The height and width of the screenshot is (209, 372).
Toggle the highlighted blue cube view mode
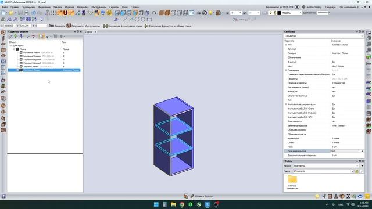(x=135, y=13)
